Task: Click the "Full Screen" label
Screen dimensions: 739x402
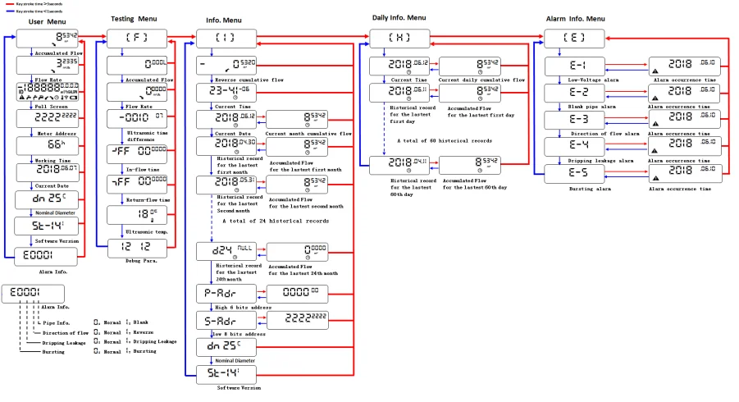Action: coord(50,107)
